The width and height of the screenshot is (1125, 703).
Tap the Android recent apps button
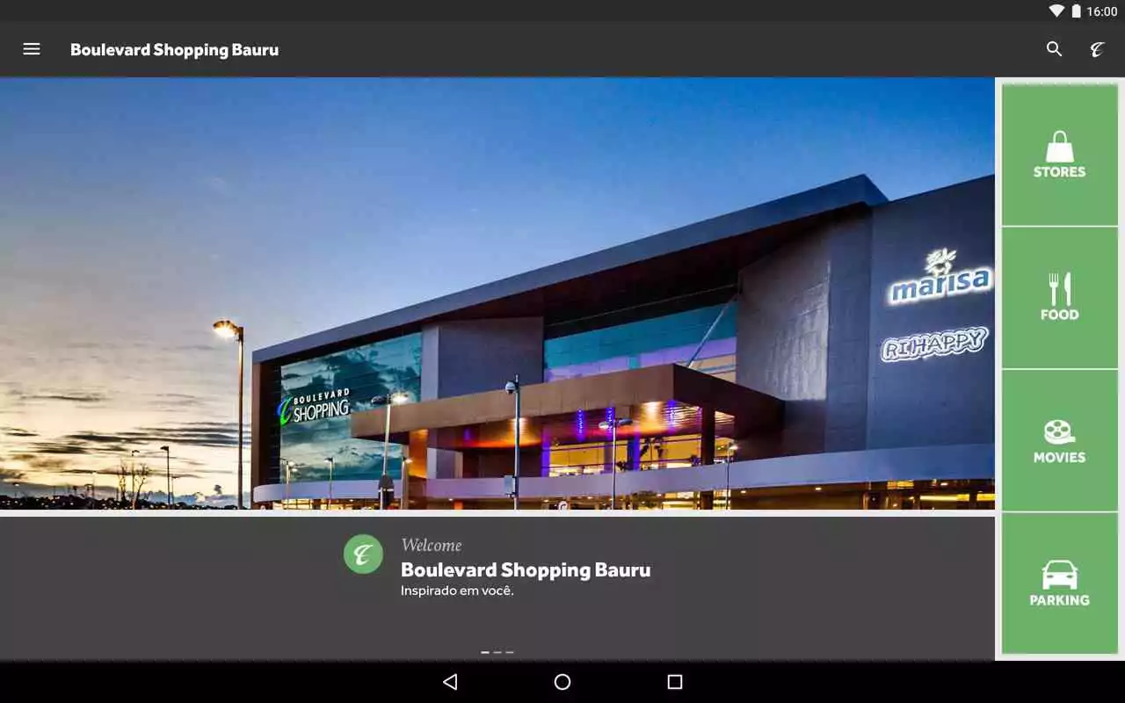(x=675, y=682)
